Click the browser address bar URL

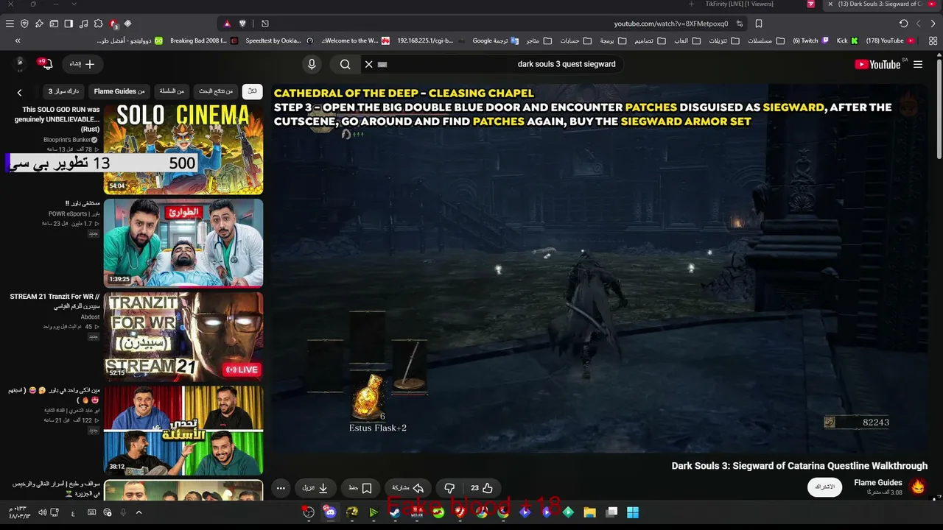[x=671, y=24]
